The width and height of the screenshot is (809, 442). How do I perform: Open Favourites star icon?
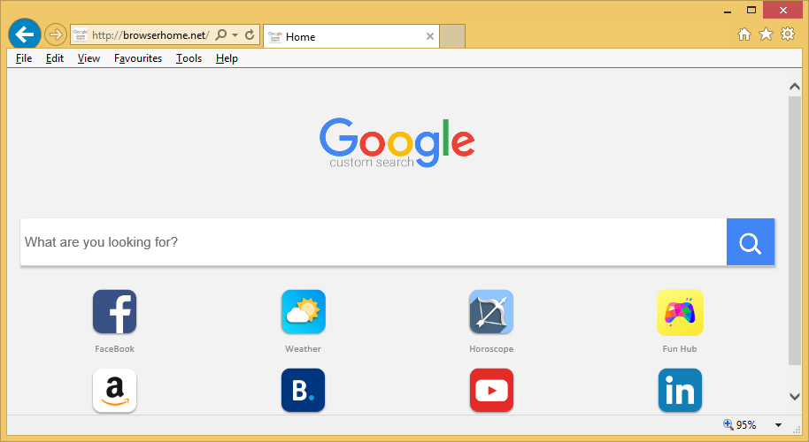767,34
